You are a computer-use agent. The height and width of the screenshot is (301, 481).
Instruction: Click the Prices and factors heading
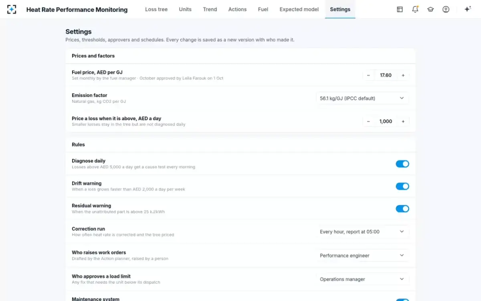point(93,56)
